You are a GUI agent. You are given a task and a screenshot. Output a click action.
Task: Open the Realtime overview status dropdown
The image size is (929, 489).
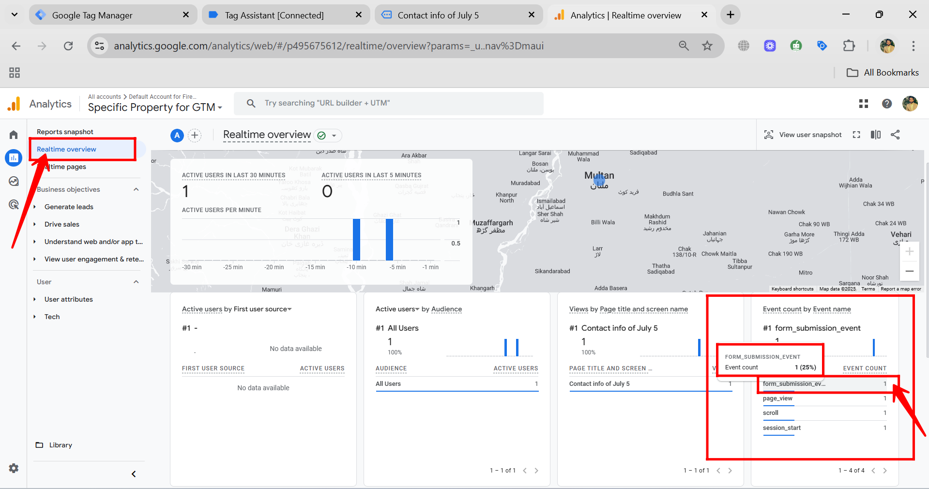click(328, 136)
